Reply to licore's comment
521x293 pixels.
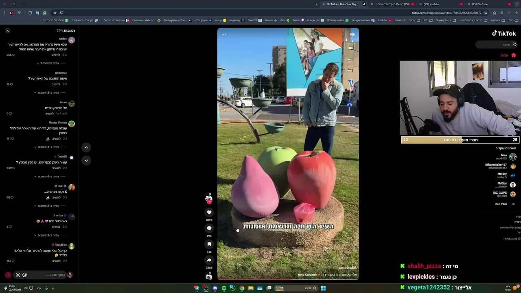click(x=49, y=114)
